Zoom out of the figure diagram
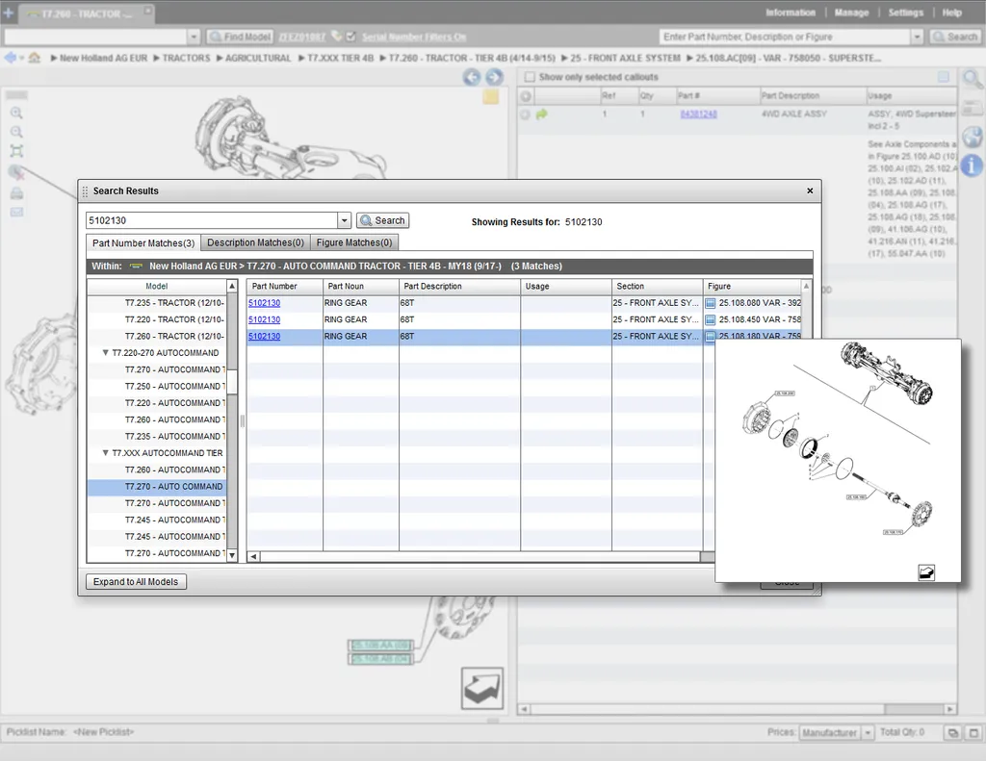This screenshot has height=761, width=986. (16, 132)
